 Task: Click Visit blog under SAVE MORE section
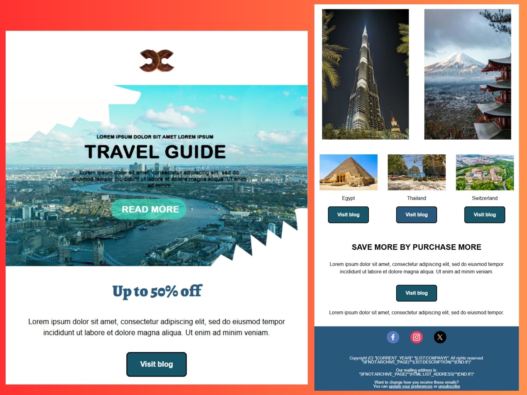416,293
